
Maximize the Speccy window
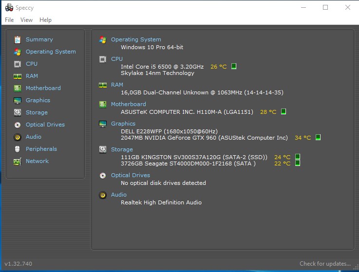[x=325, y=8]
